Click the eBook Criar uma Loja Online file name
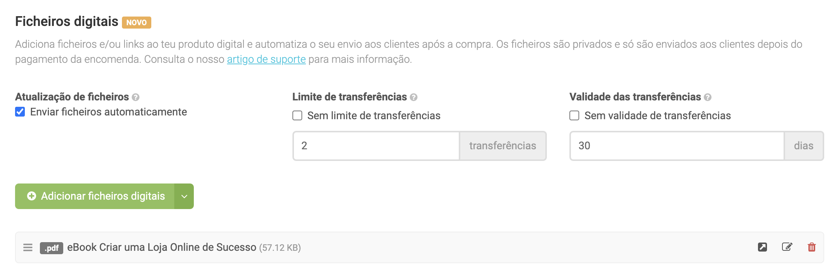 pyautogui.click(x=161, y=247)
